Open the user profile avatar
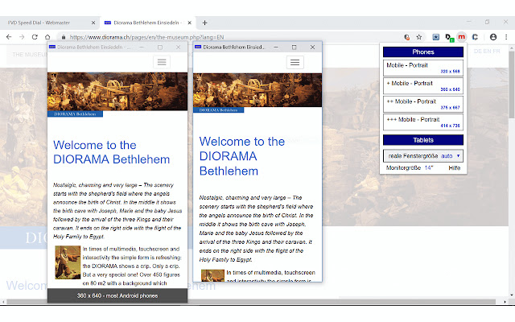 493,37
